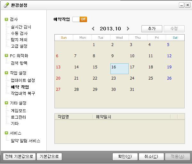Toggle the 예약작업 Off switch
The width and height of the screenshot is (192, 164).
coord(80,19)
